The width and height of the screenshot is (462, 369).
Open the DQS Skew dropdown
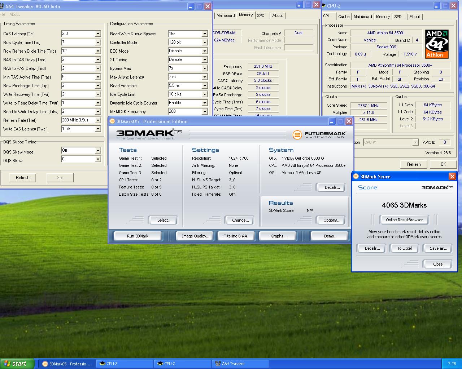98,159
